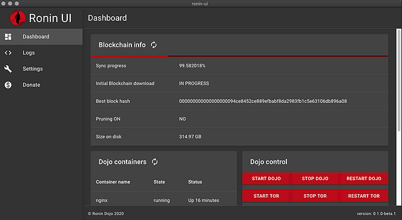Click the Dojo control heading
The image size is (402, 220).
point(269,161)
